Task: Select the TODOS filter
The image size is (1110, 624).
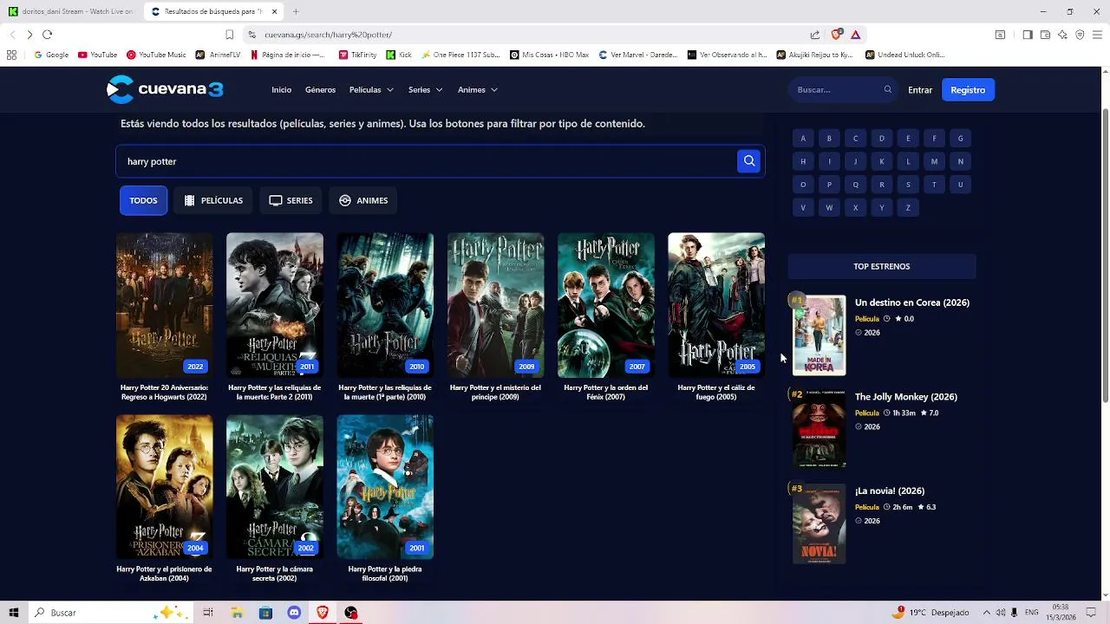Action: (x=143, y=200)
